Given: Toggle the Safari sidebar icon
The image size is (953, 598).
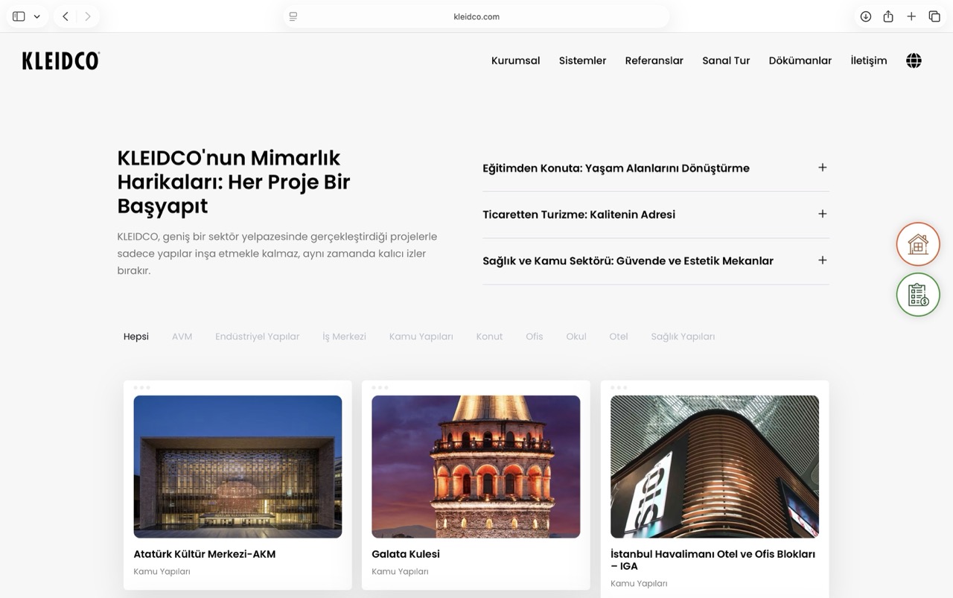Looking at the screenshot, I should 19,16.
